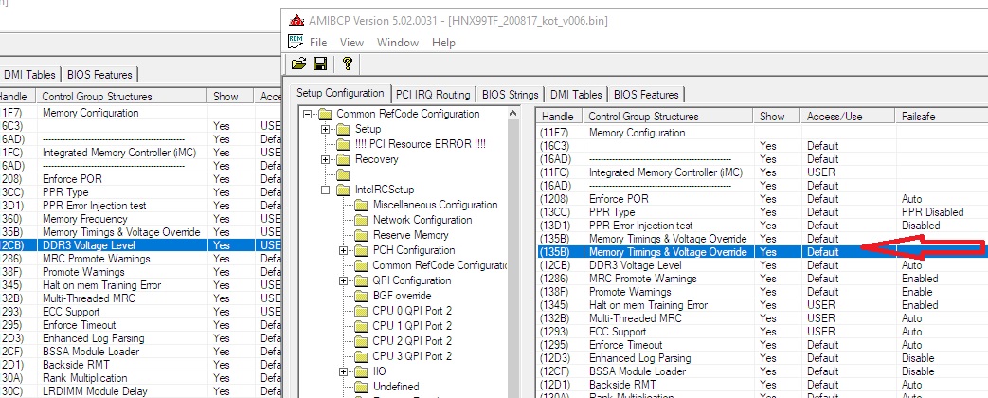Select the Memory Frequency row in back window

tap(140, 219)
